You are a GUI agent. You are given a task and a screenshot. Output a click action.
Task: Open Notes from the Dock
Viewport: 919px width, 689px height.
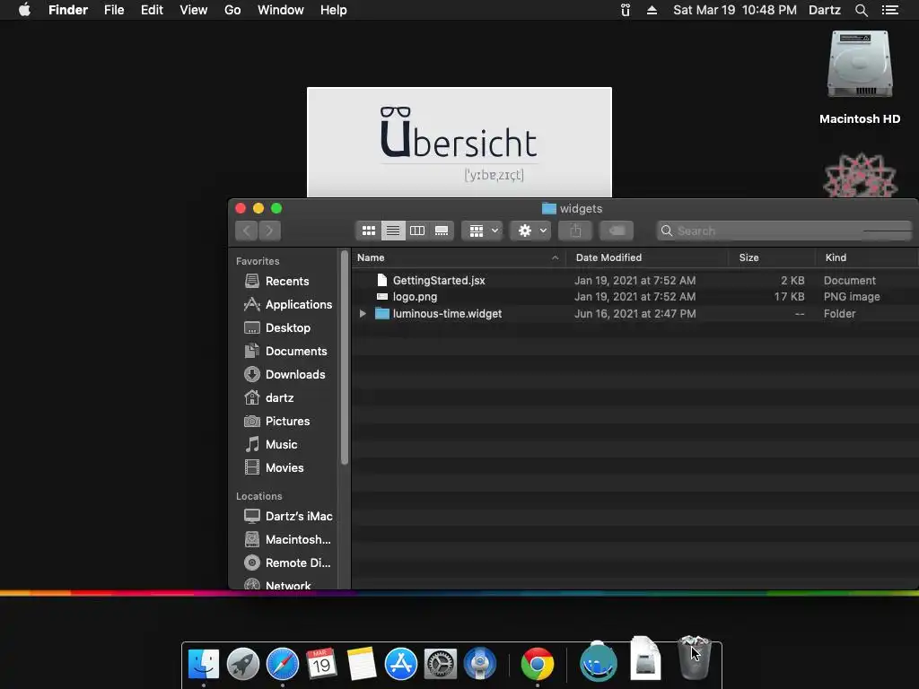point(362,665)
